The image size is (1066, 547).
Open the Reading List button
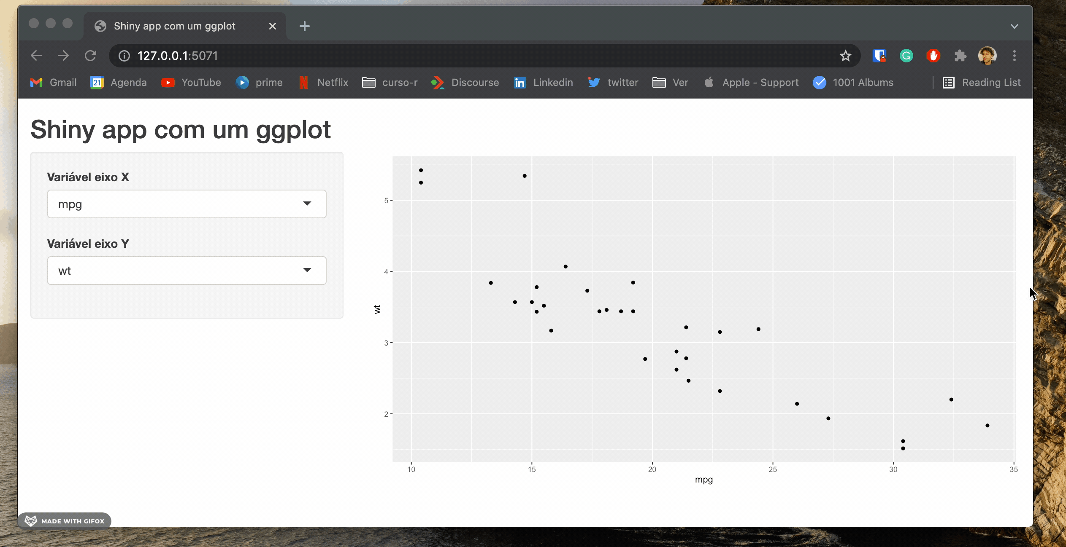(982, 83)
